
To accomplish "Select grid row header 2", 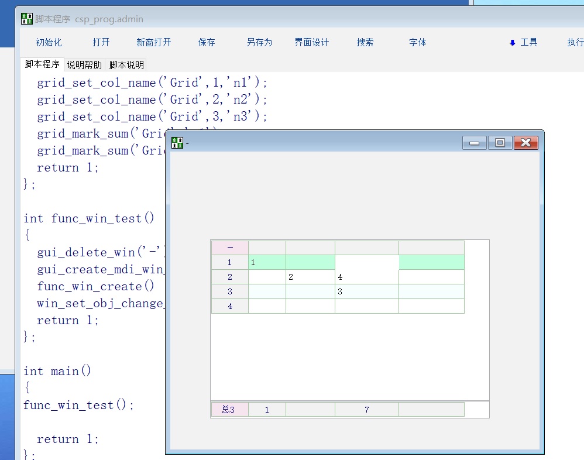I will (230, 277).
